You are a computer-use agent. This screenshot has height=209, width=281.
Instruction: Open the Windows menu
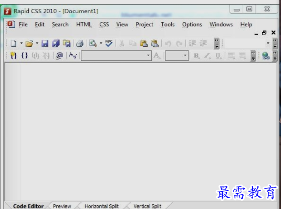pyautogui.click(x=221, y=24)
